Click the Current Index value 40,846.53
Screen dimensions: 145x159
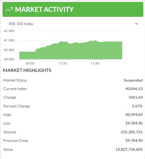134,89
